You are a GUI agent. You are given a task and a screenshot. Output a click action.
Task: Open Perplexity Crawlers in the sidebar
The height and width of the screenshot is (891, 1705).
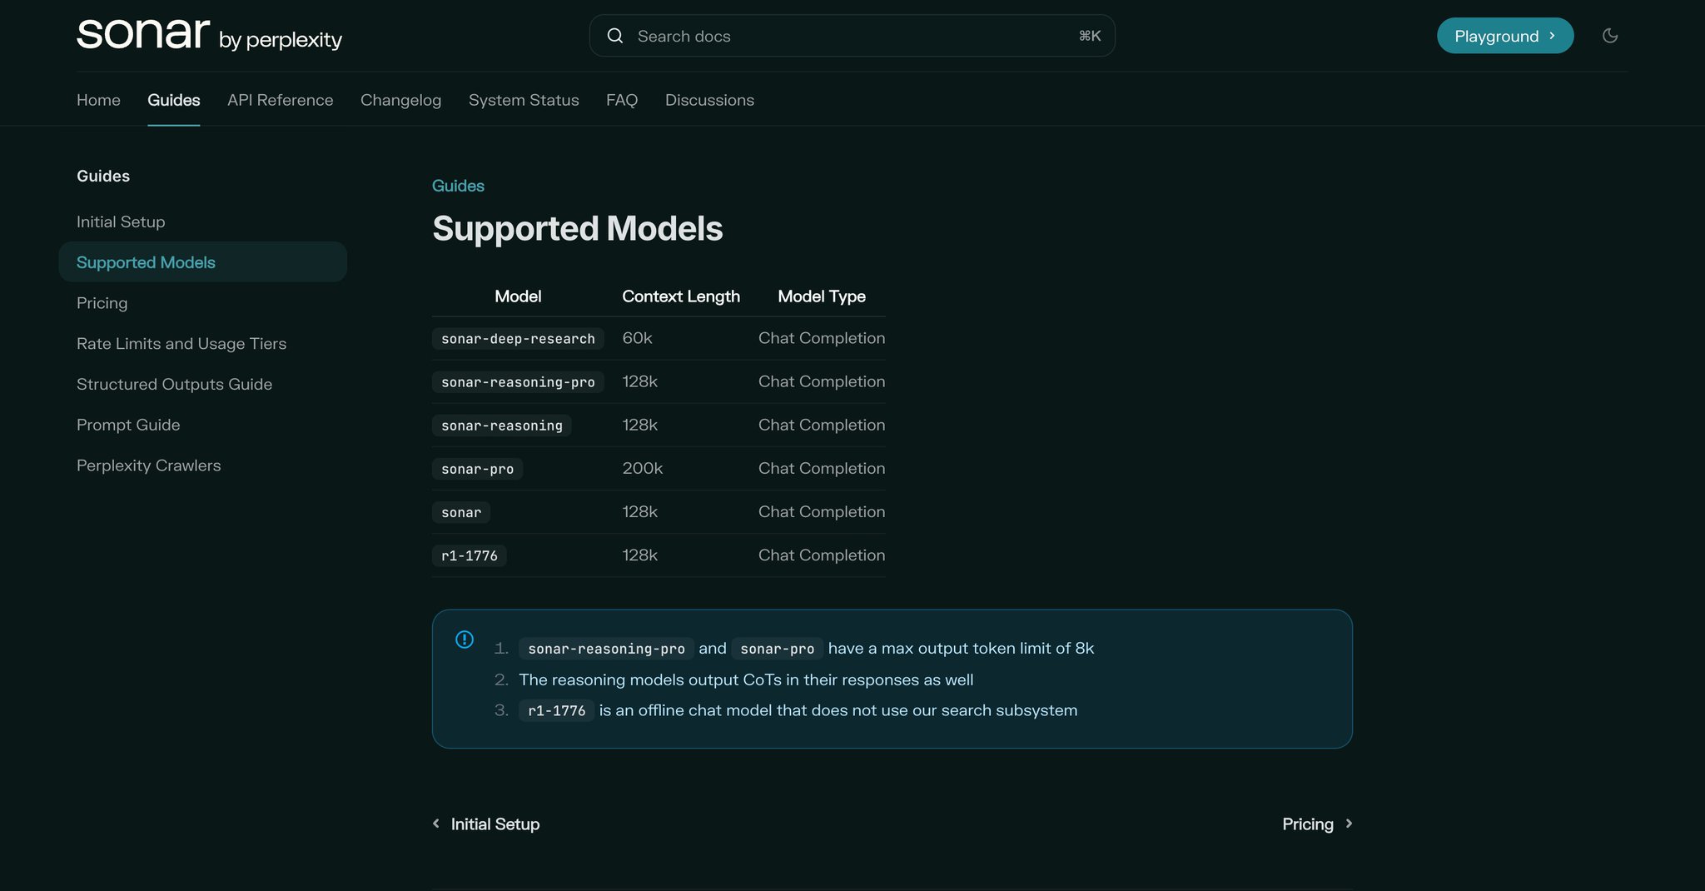(148, 465)
